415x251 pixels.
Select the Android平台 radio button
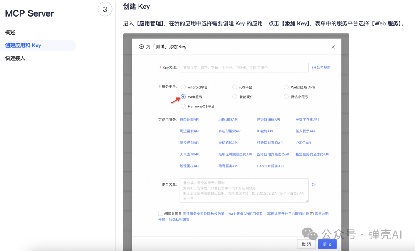tap(183, 87)
